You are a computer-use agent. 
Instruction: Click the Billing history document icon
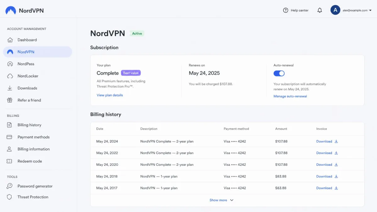coord(9,125)
